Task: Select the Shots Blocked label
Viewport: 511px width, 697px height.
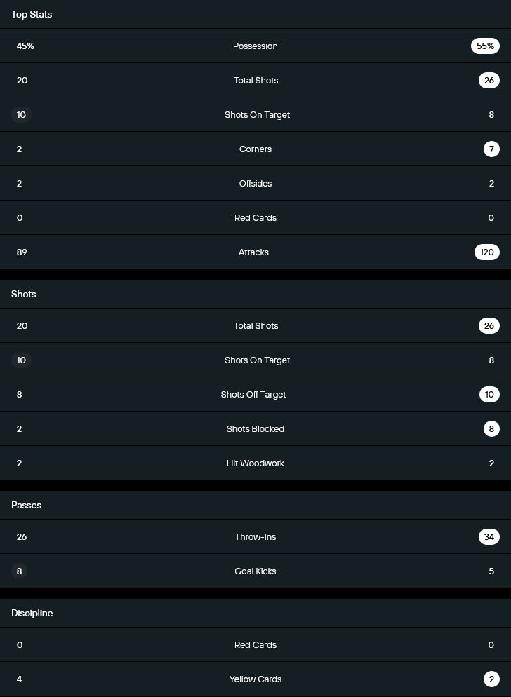Action: click(255, 429)
